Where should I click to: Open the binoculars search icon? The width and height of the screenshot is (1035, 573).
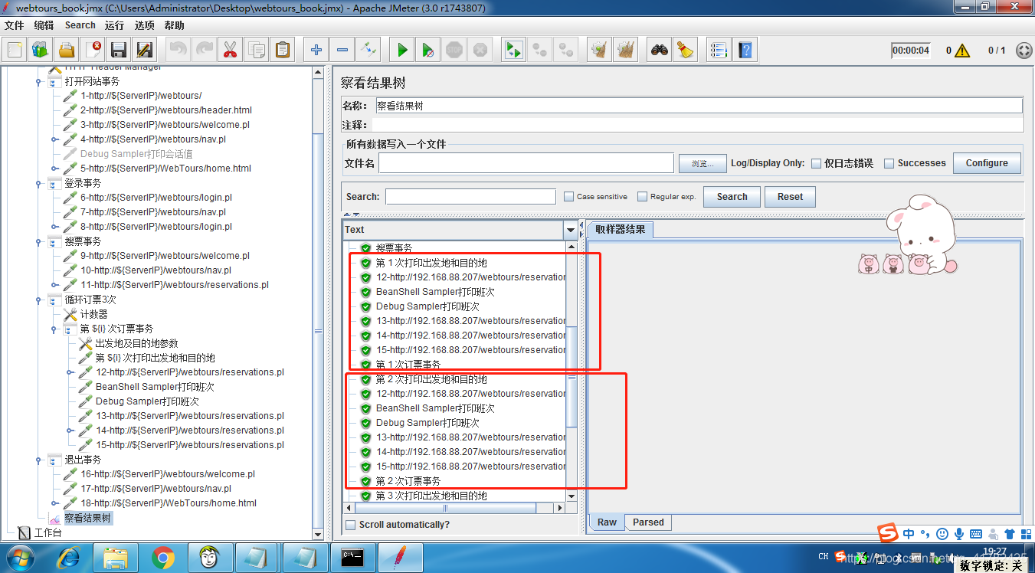[660, 51]
